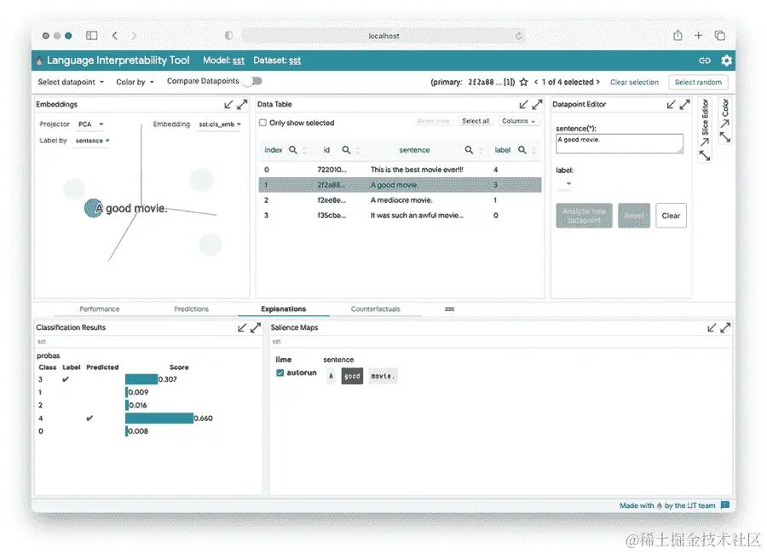Click the Clear button in editor
767x554 pixels.
click(671, 216)
